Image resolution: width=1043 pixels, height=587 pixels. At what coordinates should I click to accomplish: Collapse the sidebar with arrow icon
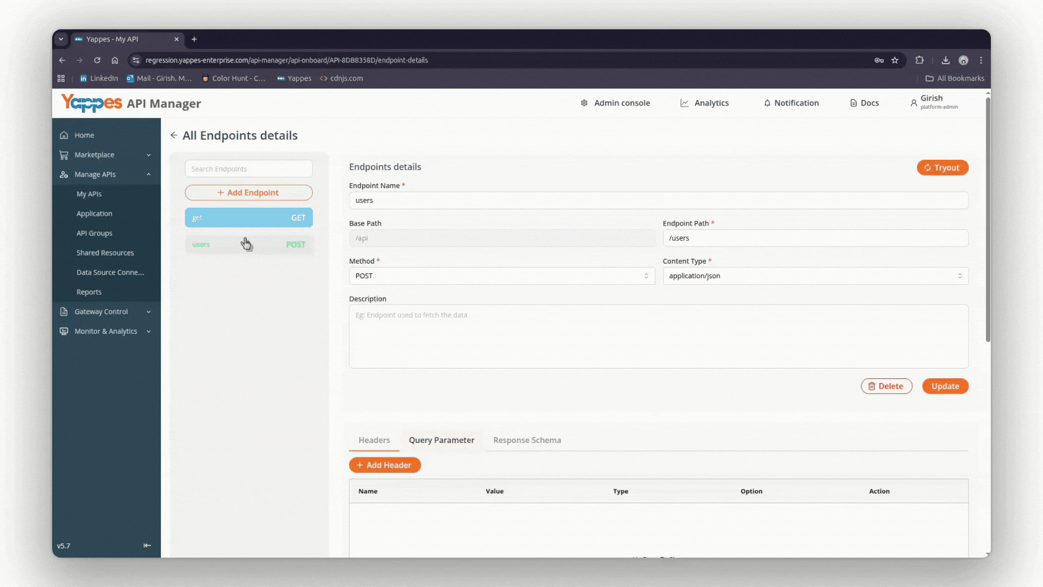tap(147, 546)
